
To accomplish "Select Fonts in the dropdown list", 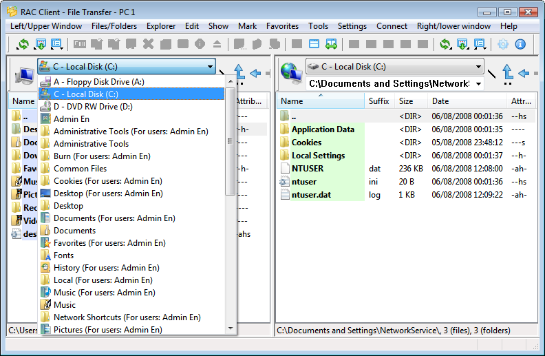I will (x=131, y=255).
